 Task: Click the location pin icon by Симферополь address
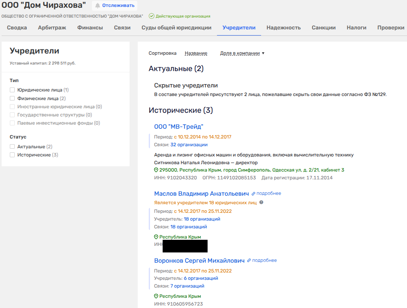156,170
